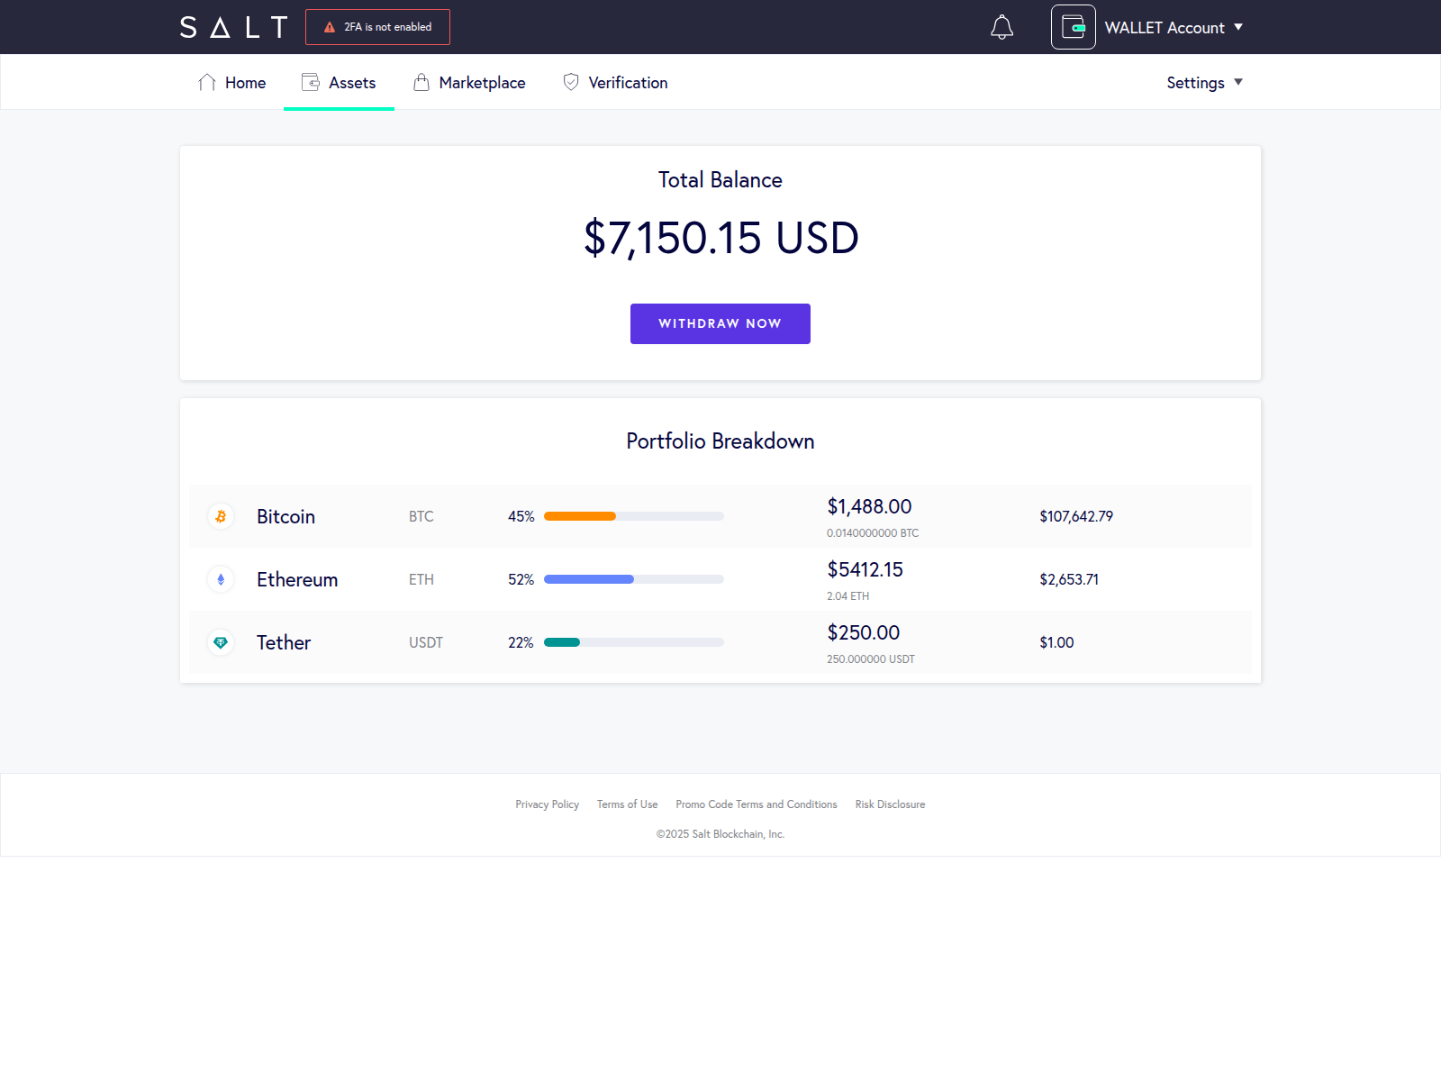Screen dimensions: 1441x1081
Task: Click the Bitcoin orange allocation bar
Action: pyautogui.click(x=580, y=516)
